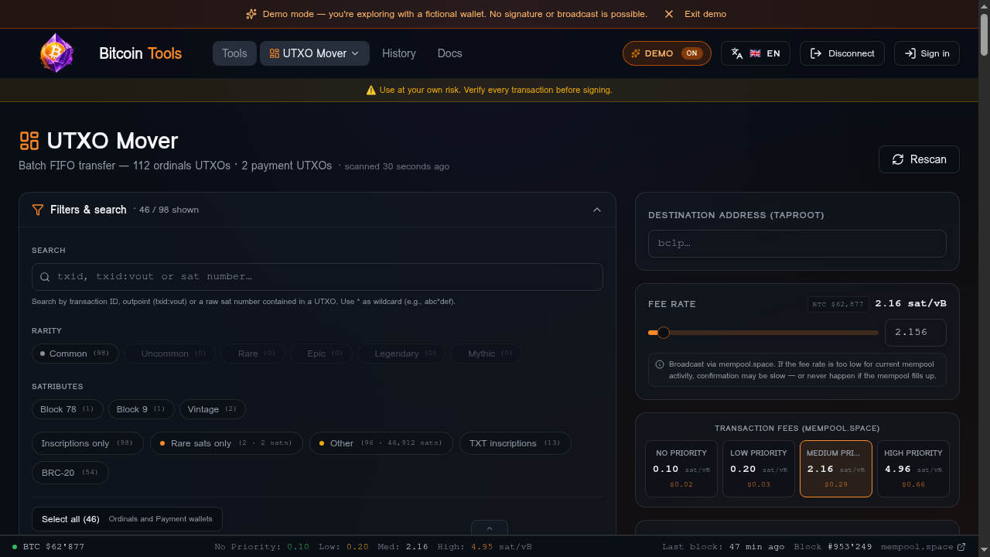Rescan the wallet UTXOs

tap(919, 159)
